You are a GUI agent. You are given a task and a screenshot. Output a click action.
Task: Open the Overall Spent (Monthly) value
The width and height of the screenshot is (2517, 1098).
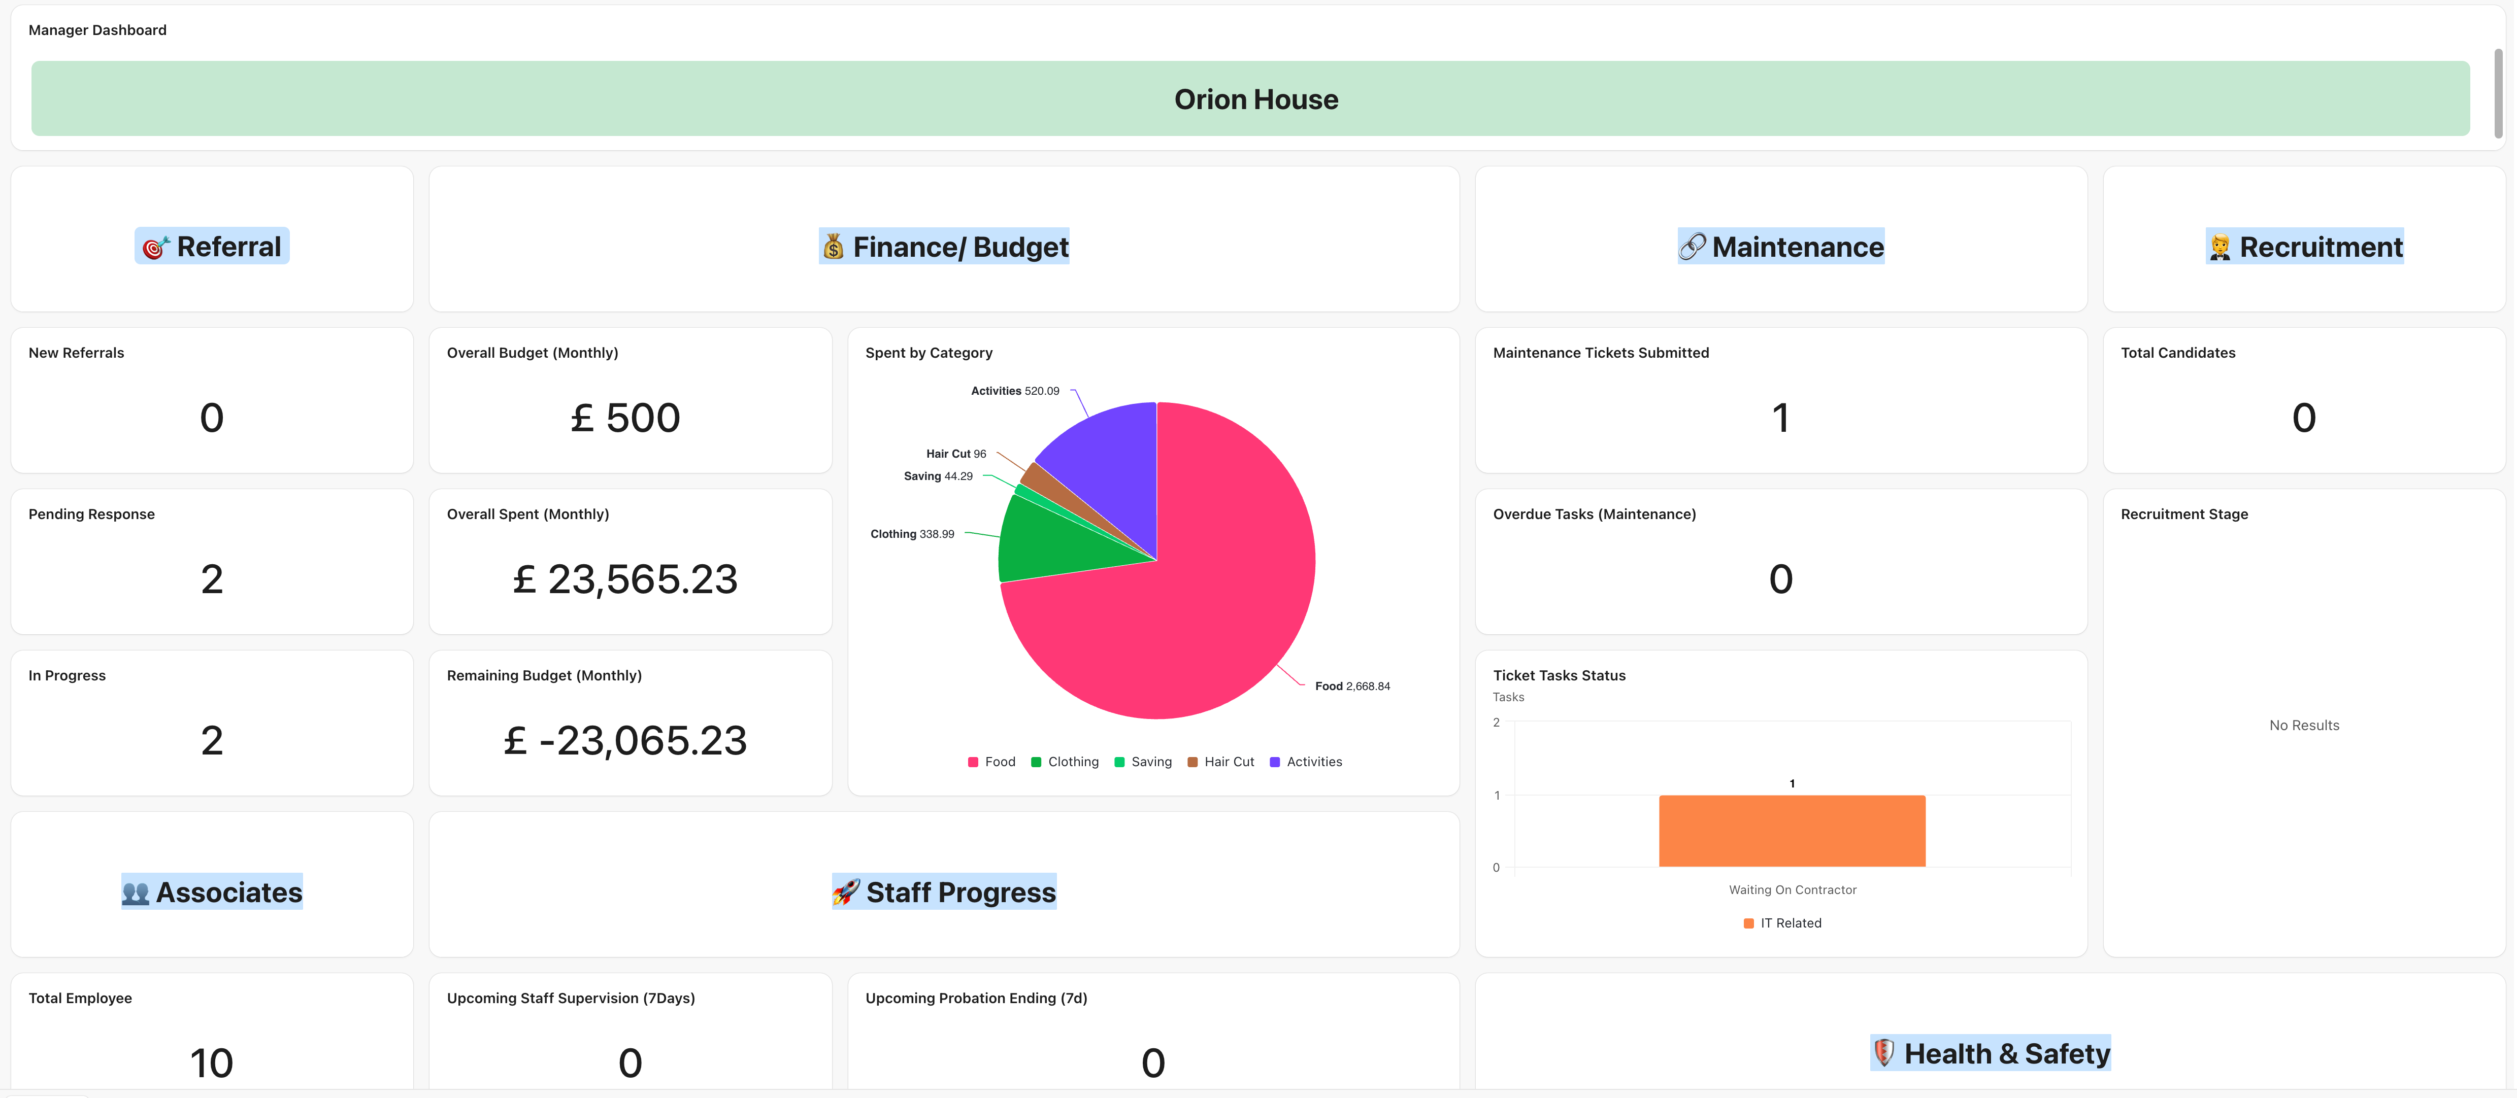pyautogui.click(x=625, y=579)
